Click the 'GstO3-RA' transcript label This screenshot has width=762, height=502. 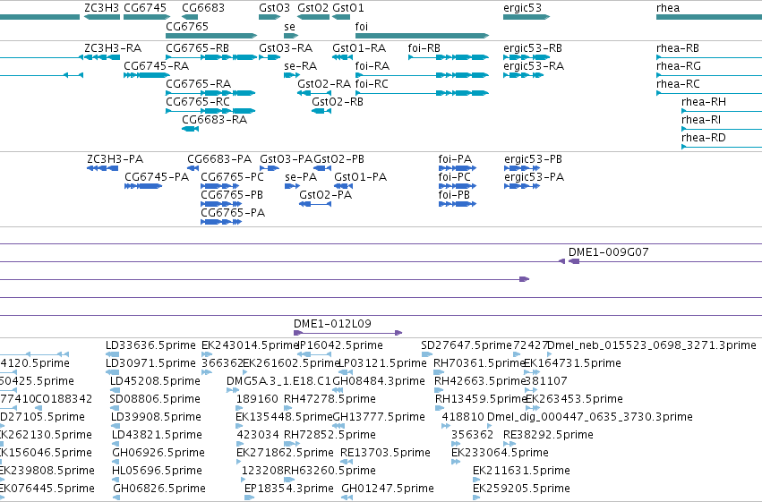[286, 48]
